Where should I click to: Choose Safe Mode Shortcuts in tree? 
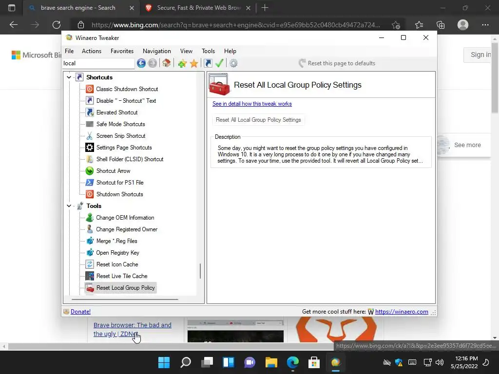tap(121, 124)
